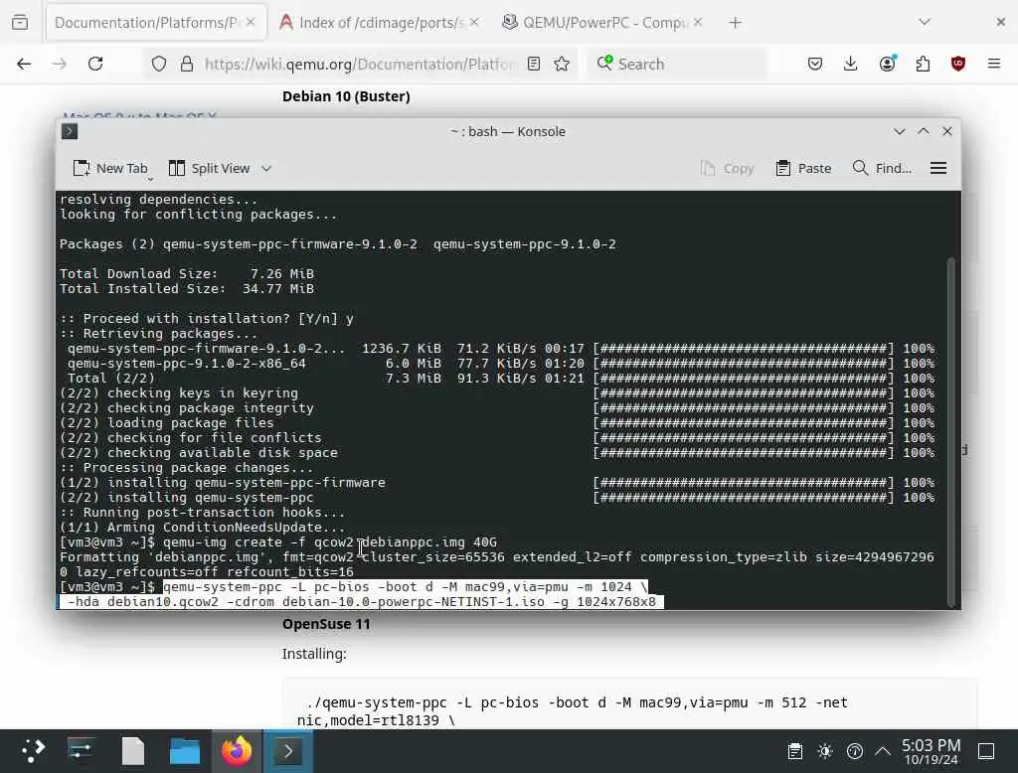Open Konsole hamburger menu
Viewport: 1018px width, 773px height.
pyautogui.click(x=938, y=168)
